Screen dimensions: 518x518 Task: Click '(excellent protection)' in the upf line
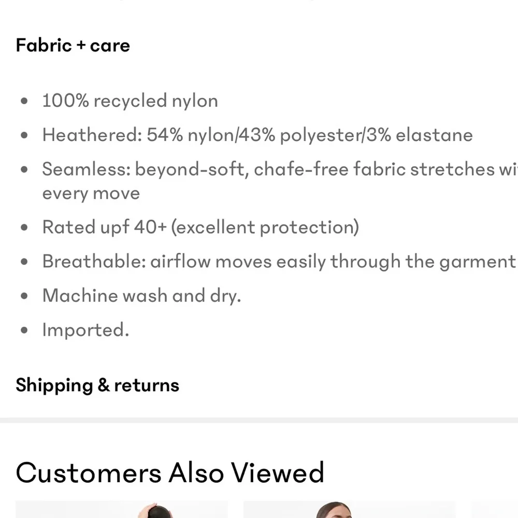tap(265, 227)
